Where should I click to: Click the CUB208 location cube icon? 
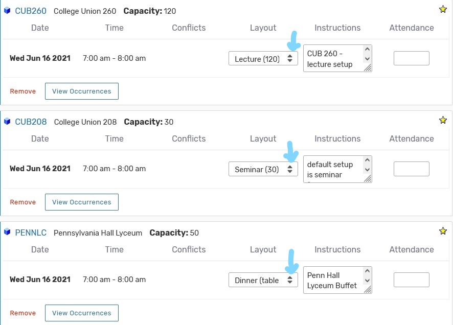click(x=7, y=122)
